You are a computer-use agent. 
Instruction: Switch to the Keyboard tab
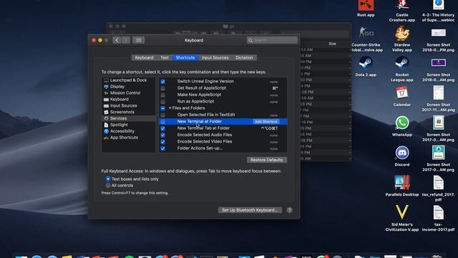click(x=144, y=57)
